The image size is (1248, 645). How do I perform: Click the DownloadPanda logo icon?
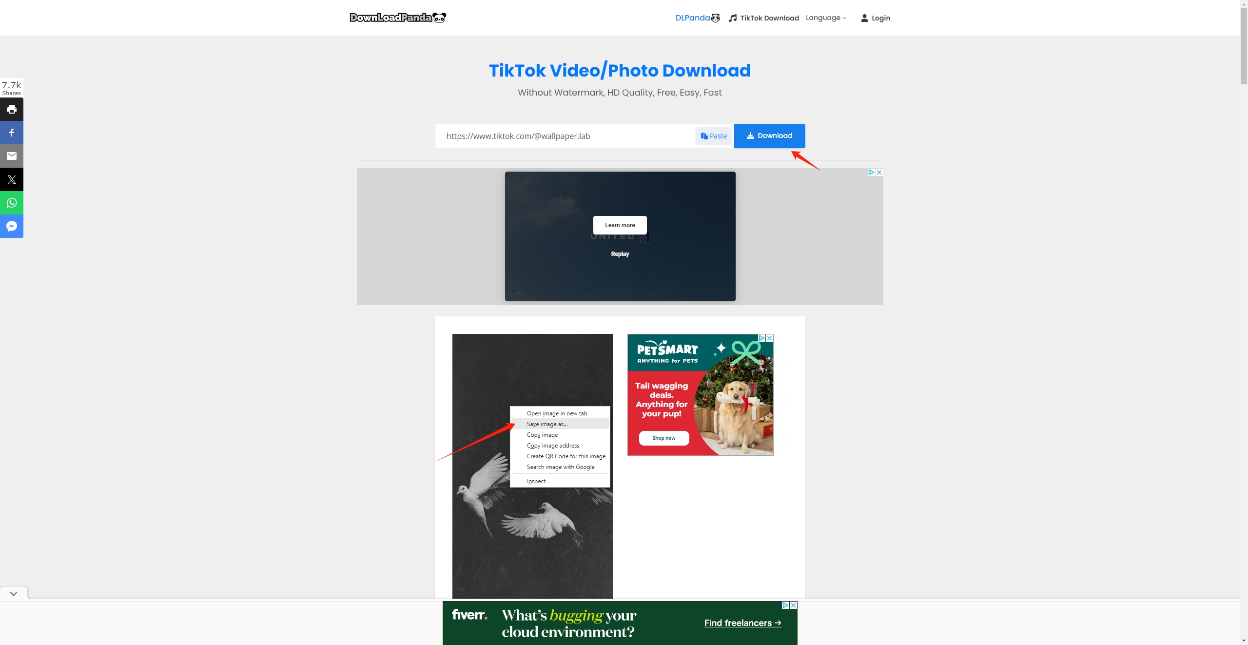point(440,17)
